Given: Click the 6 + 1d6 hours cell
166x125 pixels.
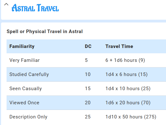Looking at the screenshot, I should click(x=125, y=60).
